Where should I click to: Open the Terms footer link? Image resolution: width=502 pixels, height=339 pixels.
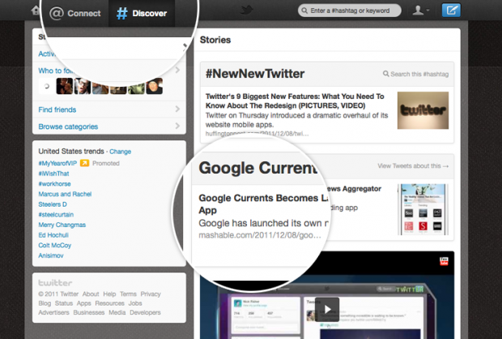coord(128,294)
